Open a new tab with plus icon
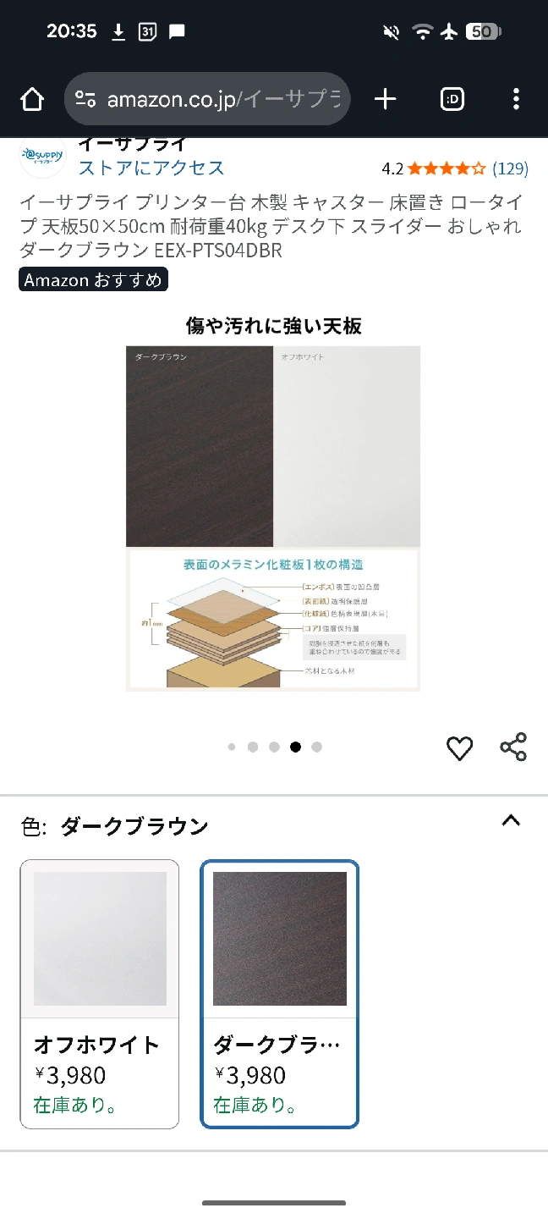Screen dimensions: 548x1219 click(386, 99)
